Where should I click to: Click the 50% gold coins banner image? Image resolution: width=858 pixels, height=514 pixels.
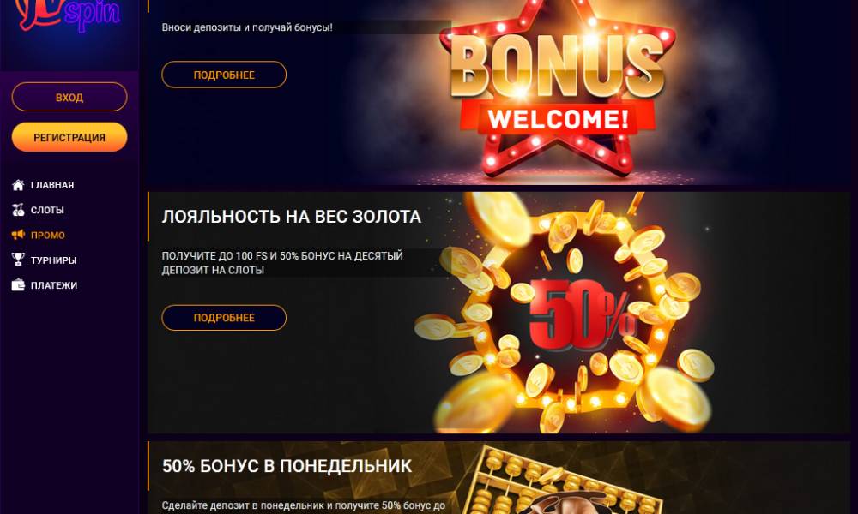pyautogui.click(x=564, y=313)
